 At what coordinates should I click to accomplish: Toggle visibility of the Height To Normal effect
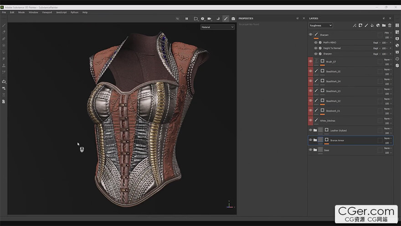[x=316, y=48]
